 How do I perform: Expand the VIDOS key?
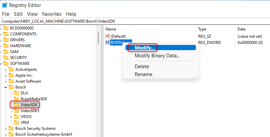(11, 117)
